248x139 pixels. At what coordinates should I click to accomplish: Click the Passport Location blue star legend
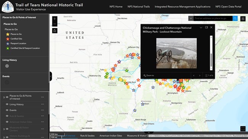8,43
